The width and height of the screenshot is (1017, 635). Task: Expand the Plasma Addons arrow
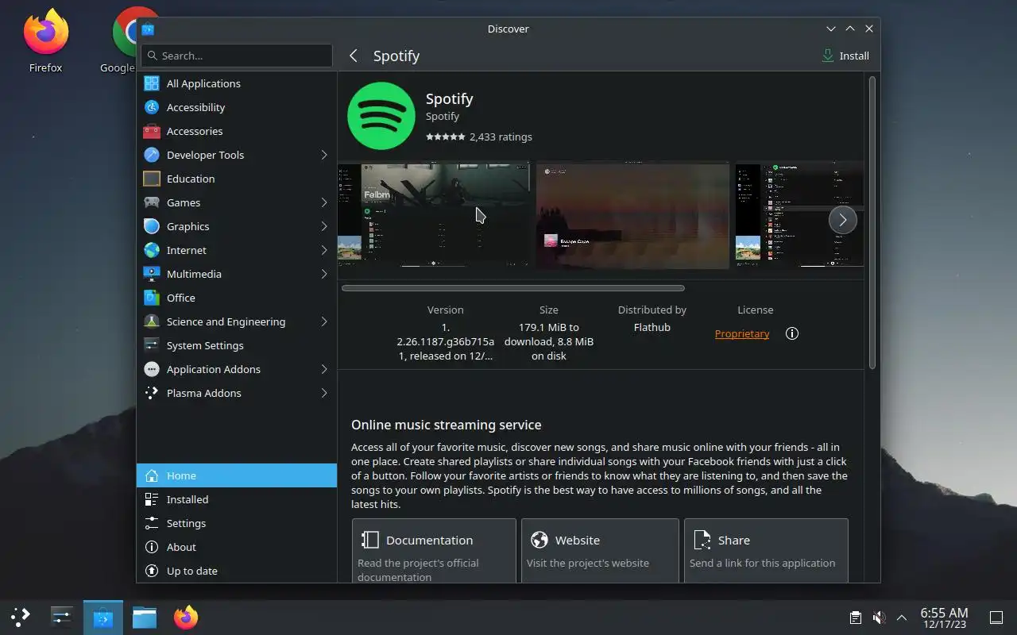click(324, 393)
